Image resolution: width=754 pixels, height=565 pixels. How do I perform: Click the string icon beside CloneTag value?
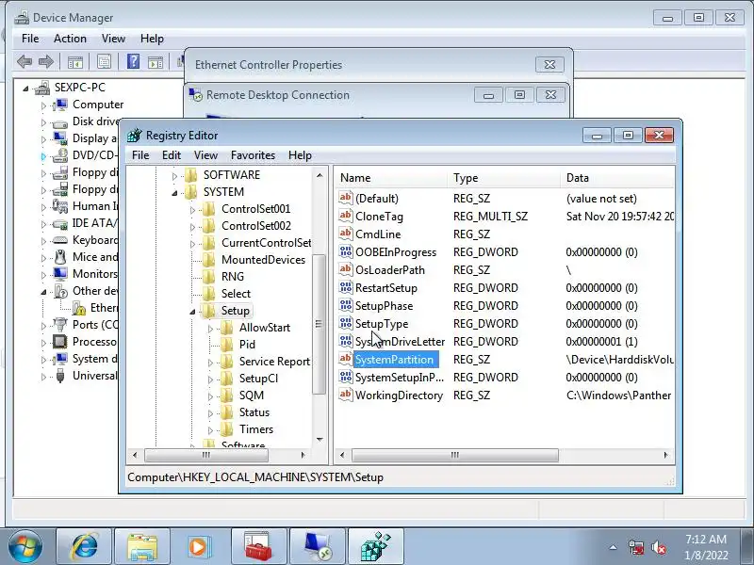pos(345,217)
